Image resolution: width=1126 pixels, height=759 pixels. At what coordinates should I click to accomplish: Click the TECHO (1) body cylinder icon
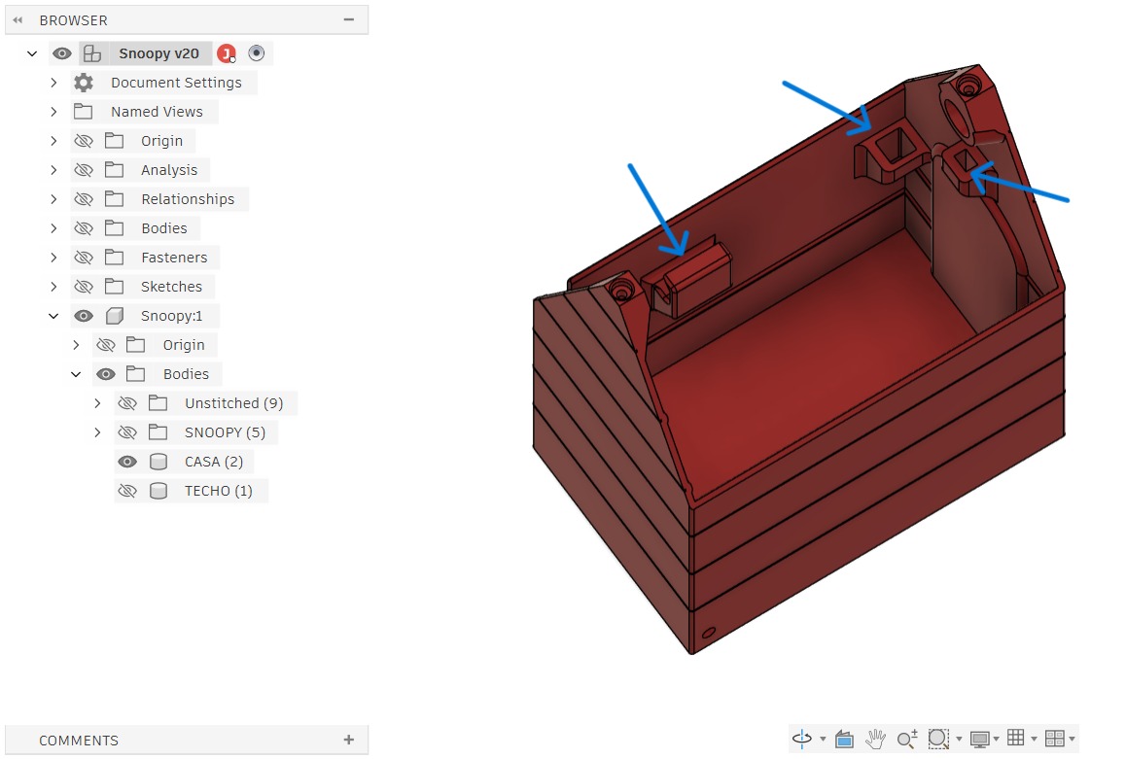click(x=158, y=491)
